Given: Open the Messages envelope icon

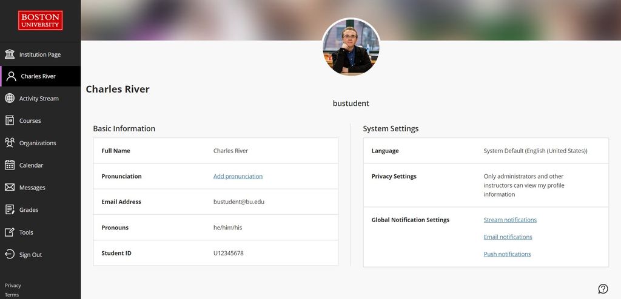Looking at the screenshot, I should click(x=10, y=188).
